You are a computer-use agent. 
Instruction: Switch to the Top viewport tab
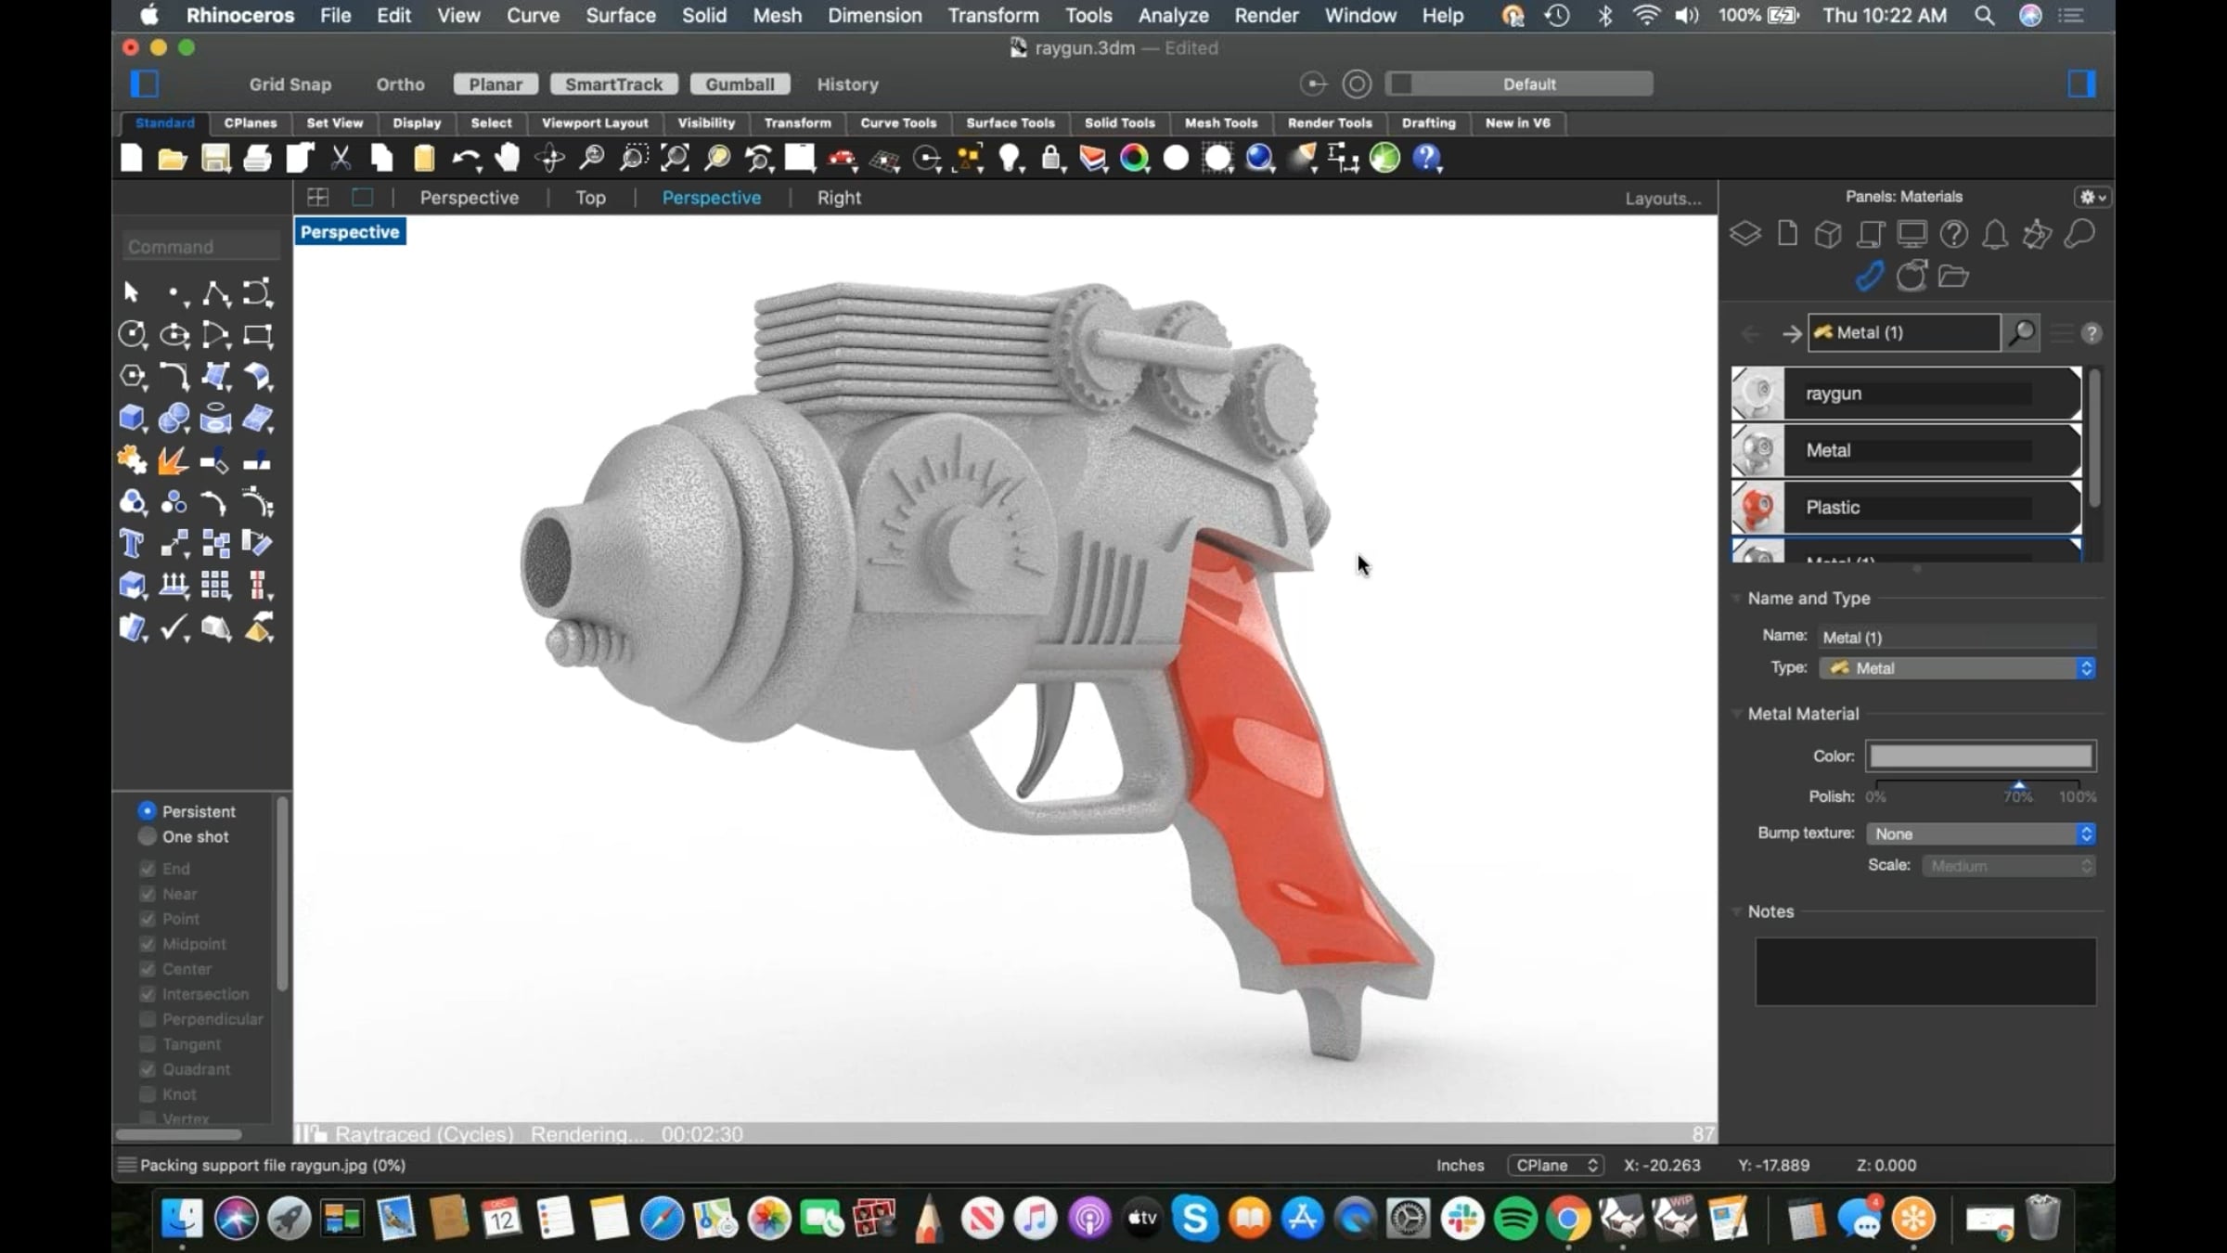click(590, 198)
